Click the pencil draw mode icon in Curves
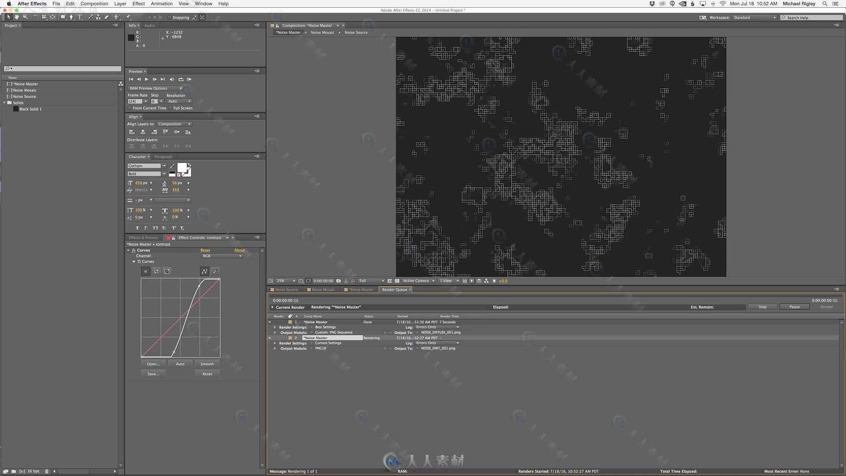This screenshot has width=846, height=476. (215, 271)
